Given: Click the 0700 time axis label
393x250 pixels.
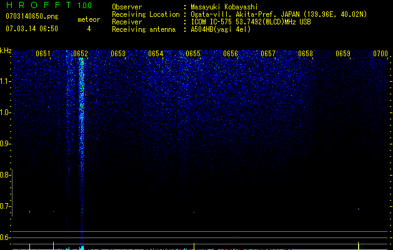Looking at the screenshot, I should click(x=381, y=54).
